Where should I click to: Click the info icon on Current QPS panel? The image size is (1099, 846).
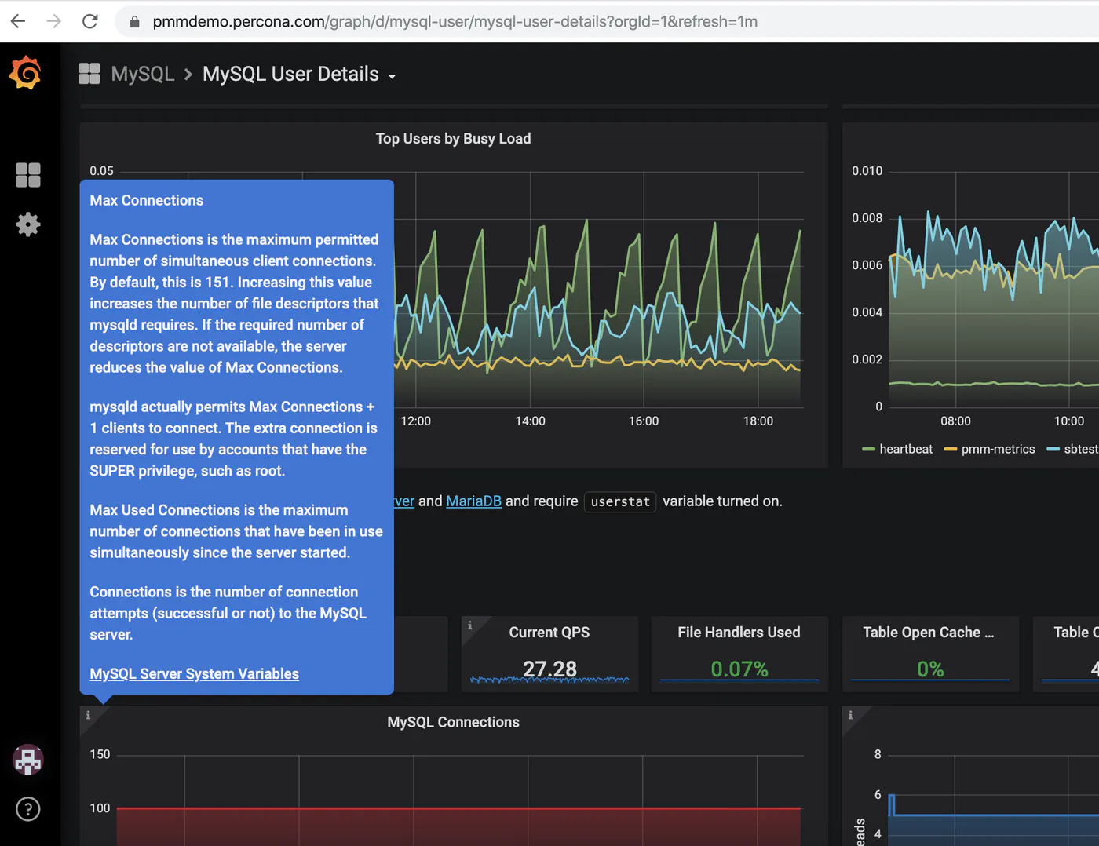click(470, 625)
